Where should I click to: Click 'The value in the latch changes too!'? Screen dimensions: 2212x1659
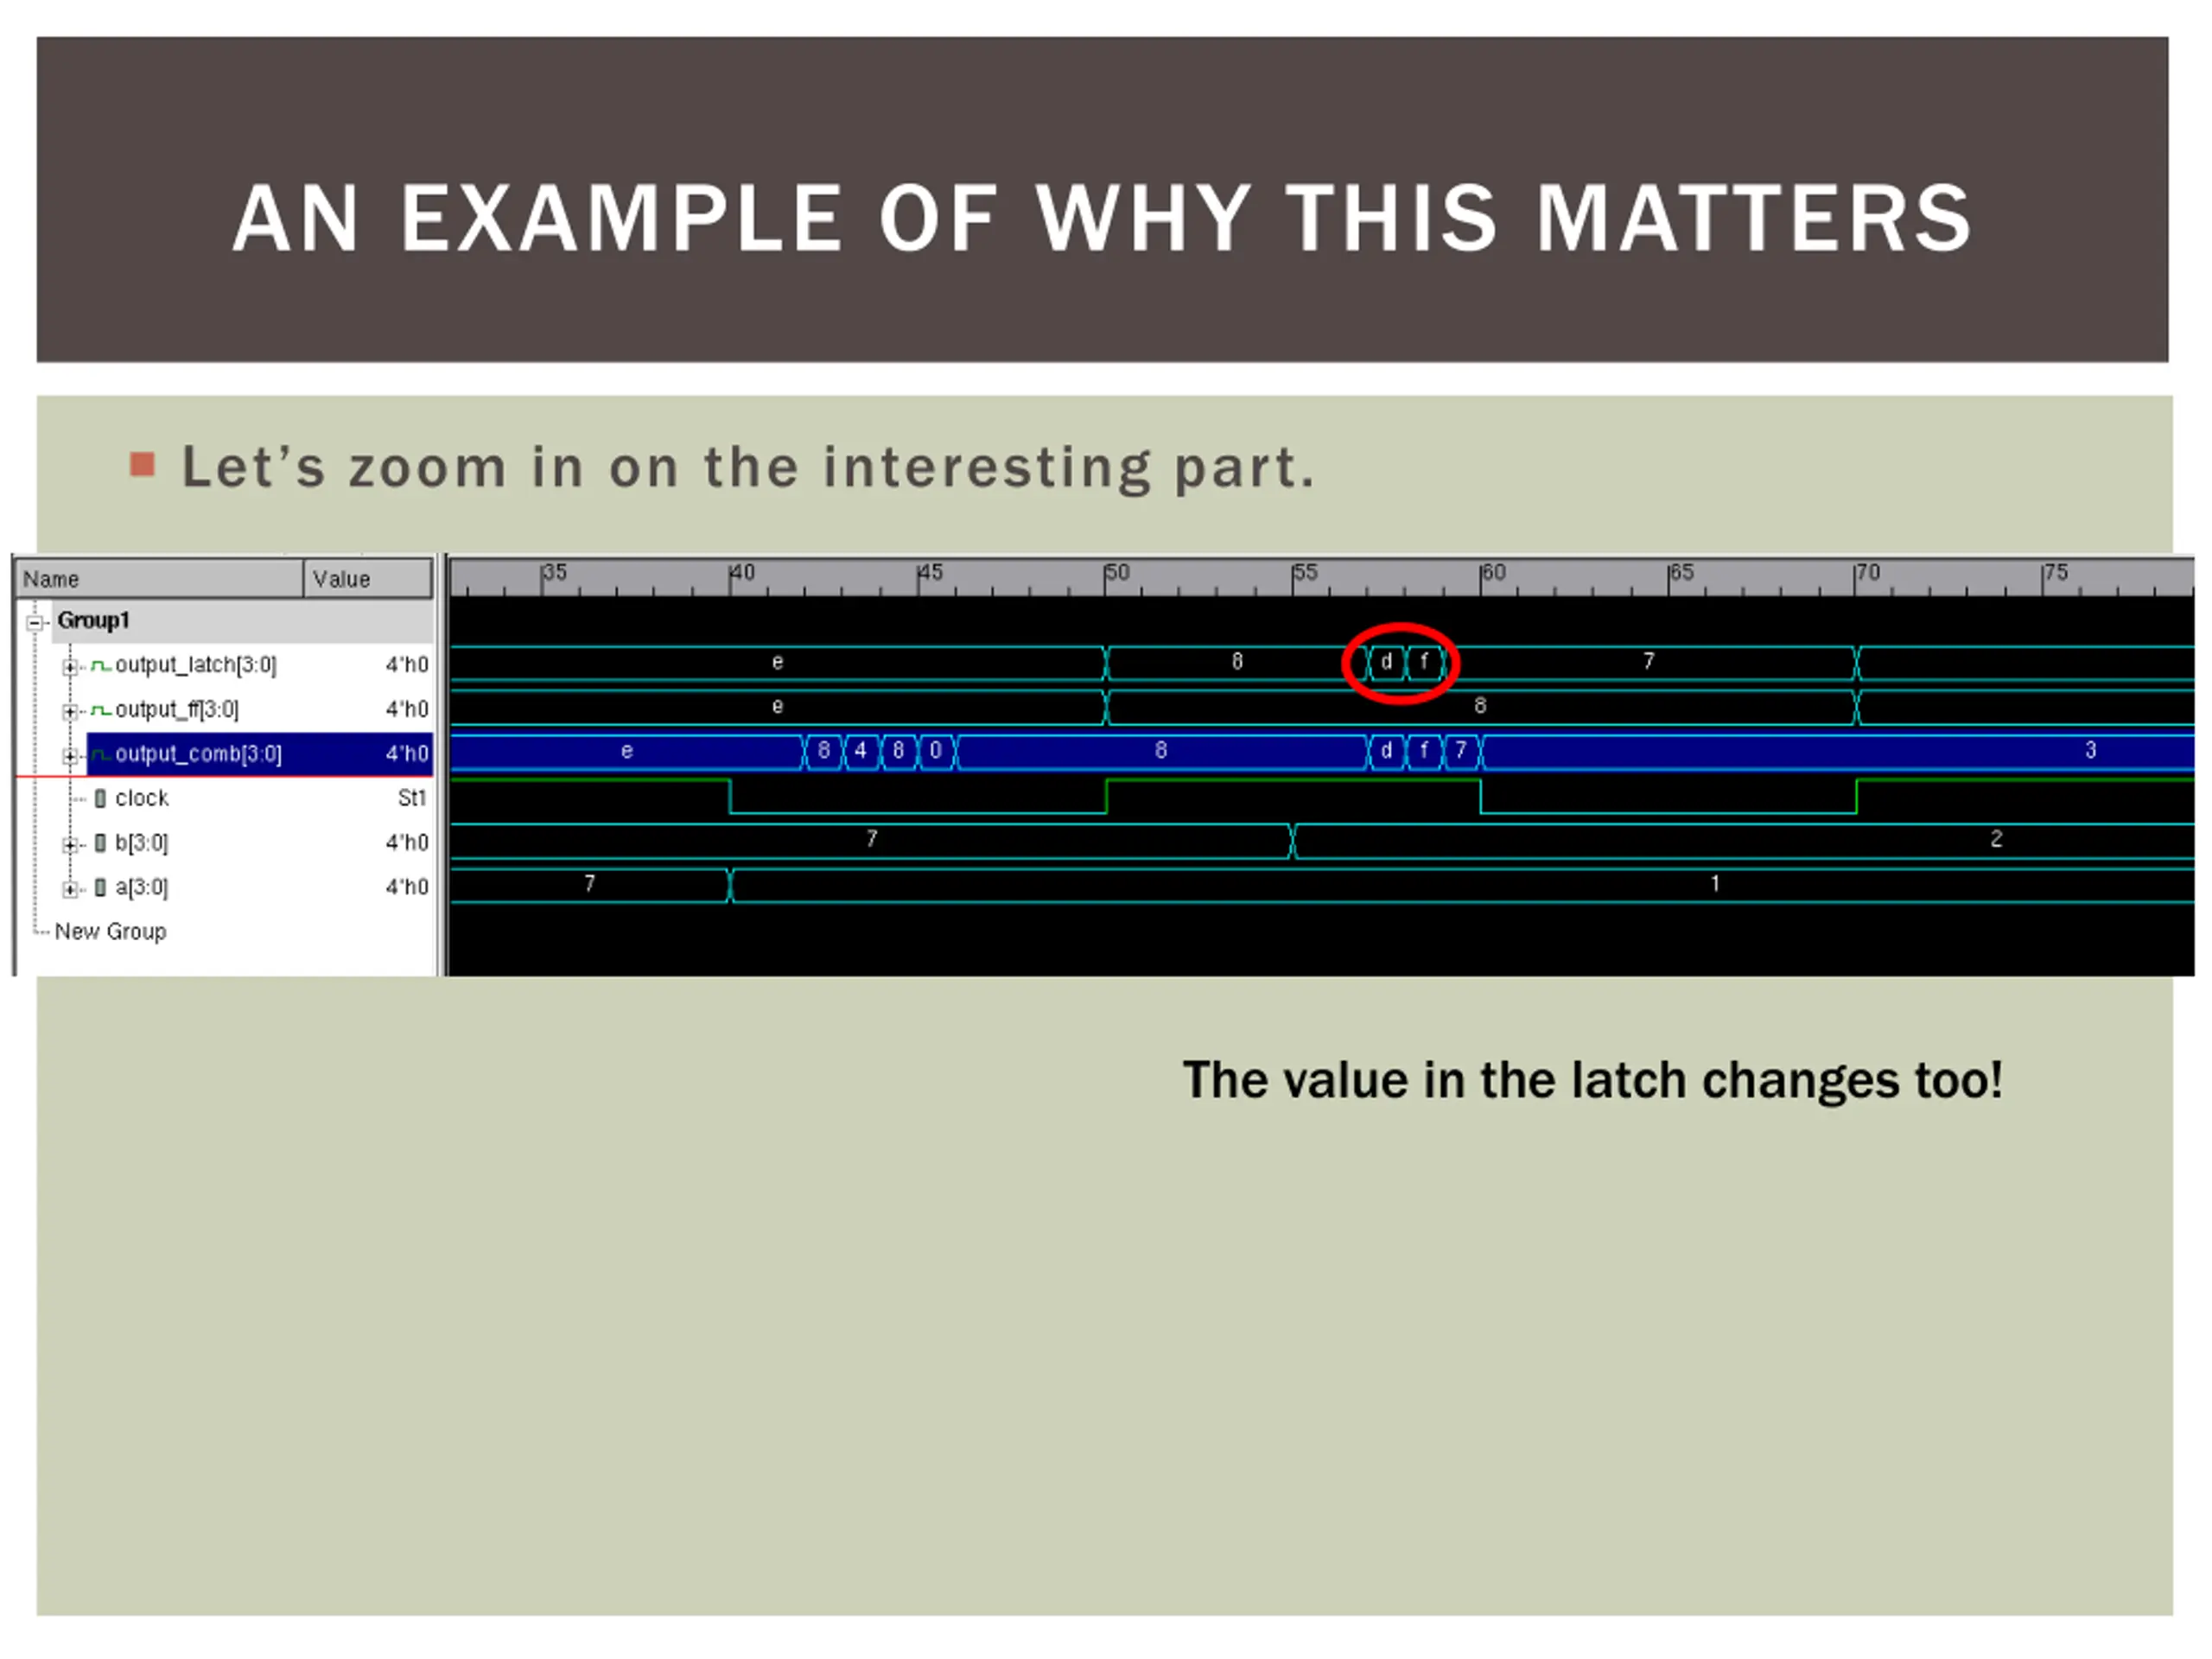(1592, 1081)
